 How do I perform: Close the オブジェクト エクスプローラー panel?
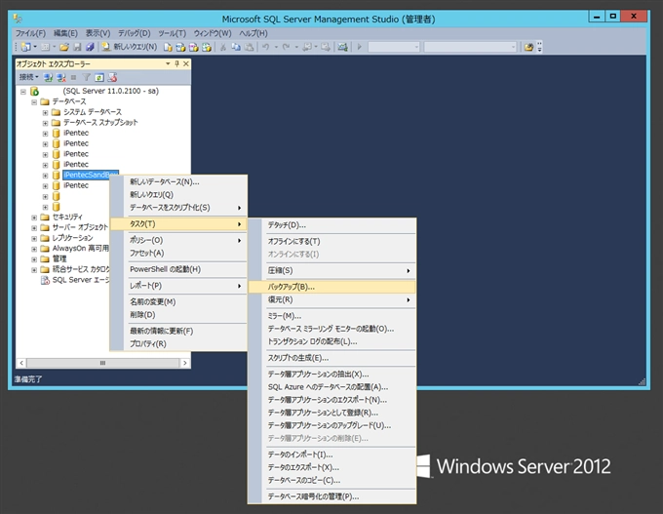pyautogui.click(x=184, y=63)
